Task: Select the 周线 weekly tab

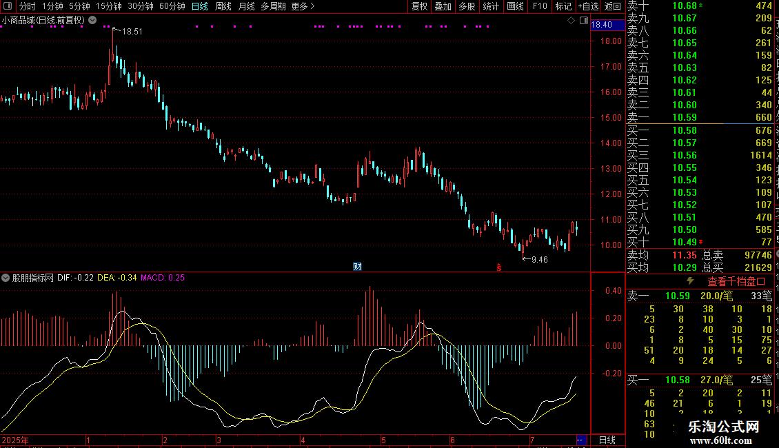Action: tap(223, 6)
